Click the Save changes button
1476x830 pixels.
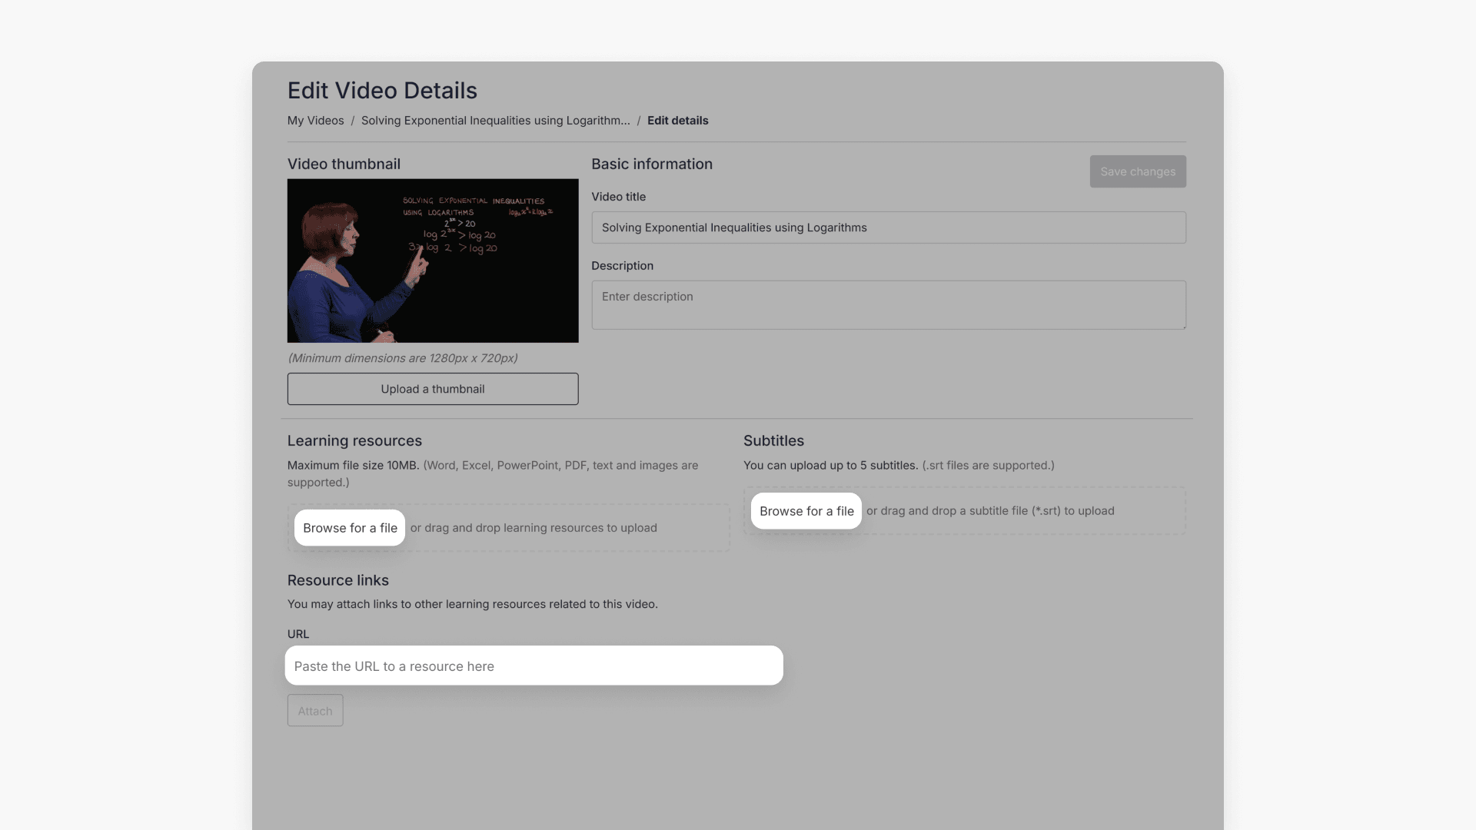click(1138, 171)
